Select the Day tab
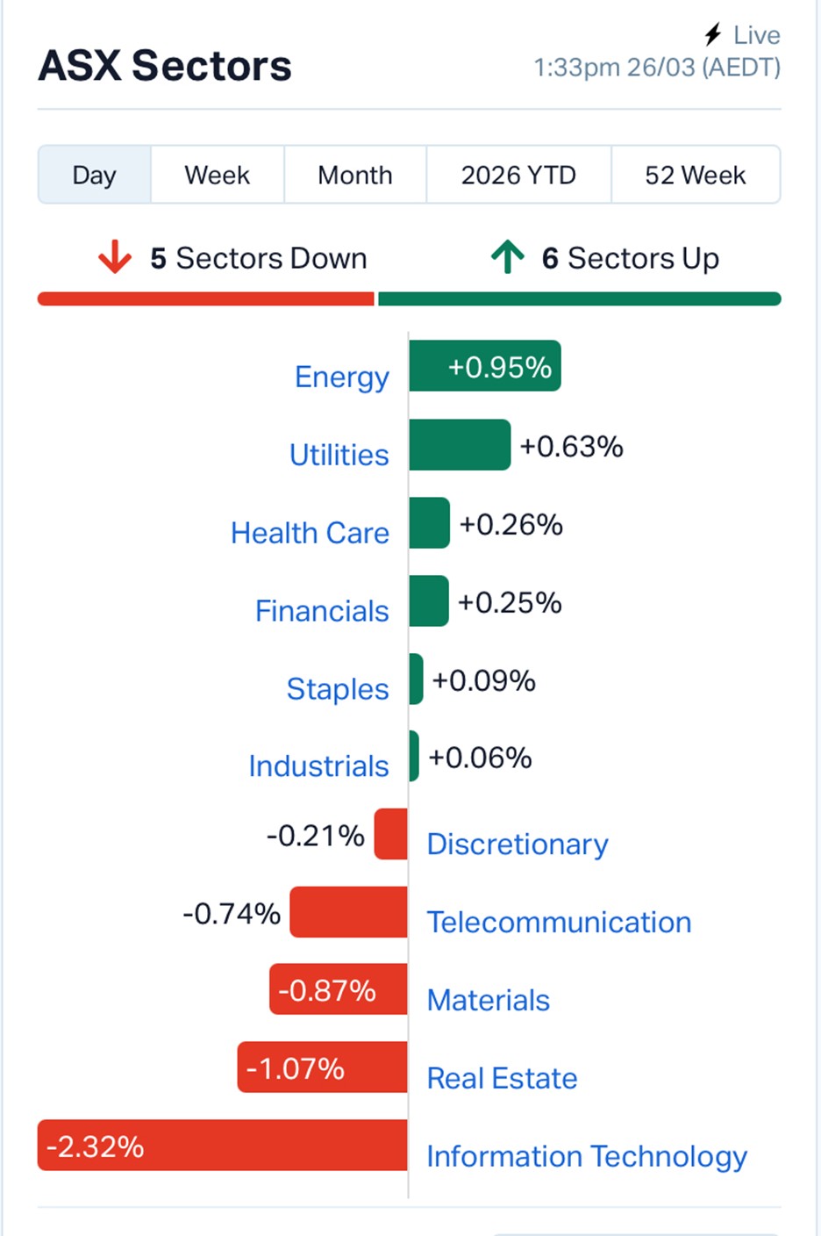 coord(95,175)
